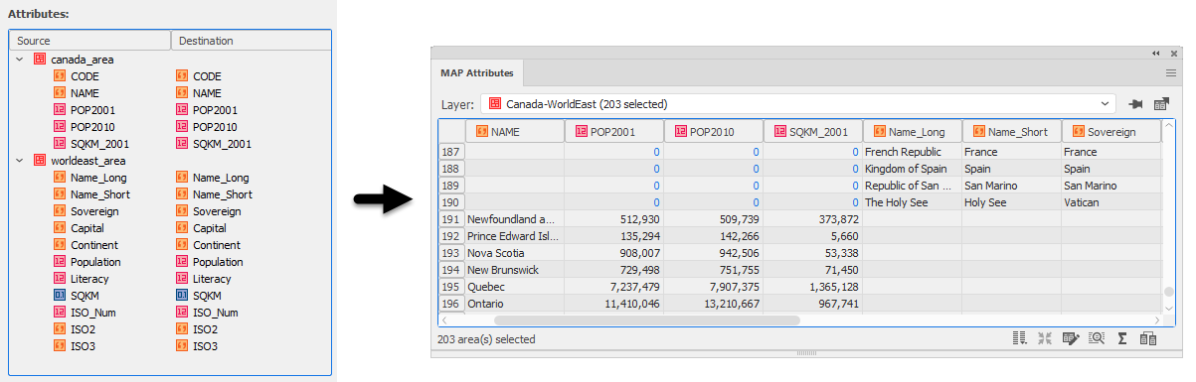Click the '203 area(s) selected' status text

pyautogui.click(x=486, y=339)
